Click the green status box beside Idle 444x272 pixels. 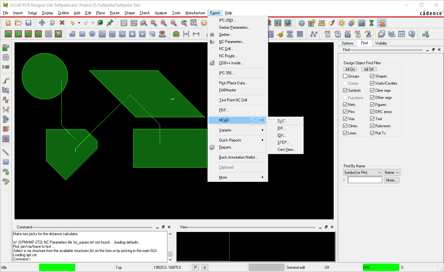57,267
